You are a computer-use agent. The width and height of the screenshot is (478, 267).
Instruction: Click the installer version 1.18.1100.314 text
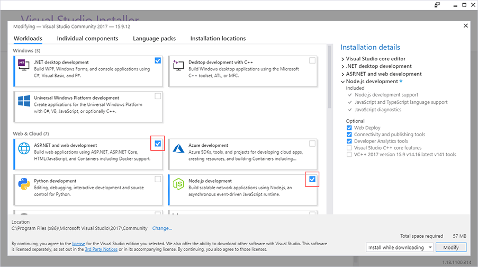click(x=457, y=262)
